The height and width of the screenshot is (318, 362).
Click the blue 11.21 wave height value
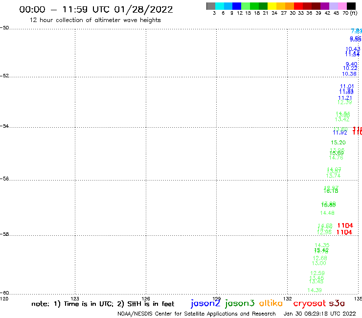point(345,98)
